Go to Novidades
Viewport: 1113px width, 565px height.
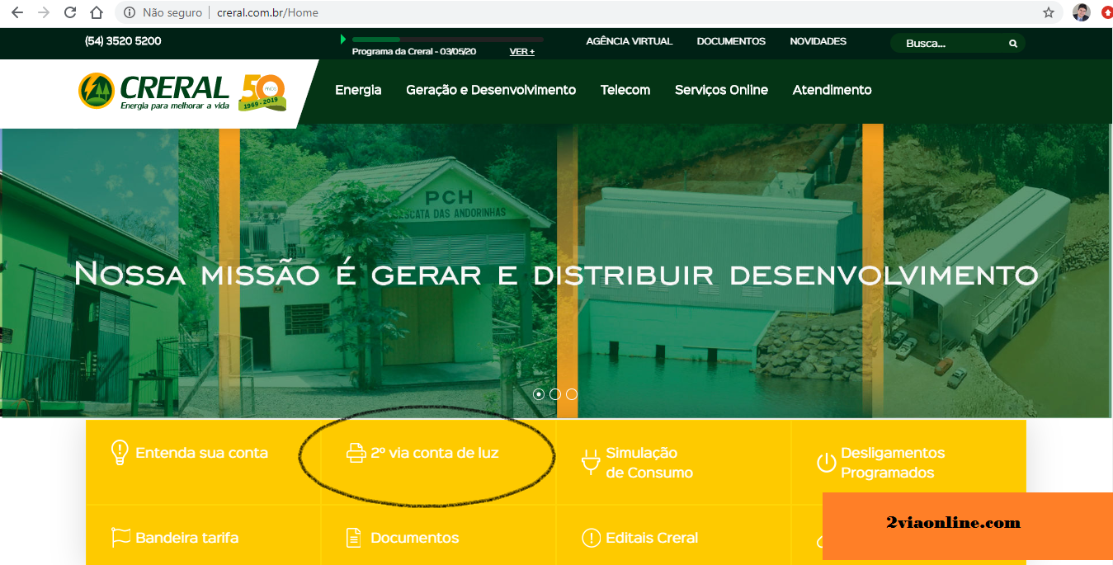pos(818,41)
